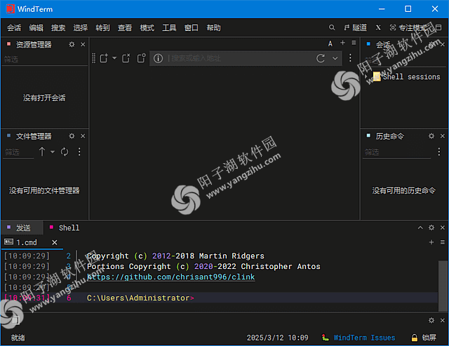Close the 资源管理器 panel
The height and width of the screenshot is (346, 449).
click(83, 44)
